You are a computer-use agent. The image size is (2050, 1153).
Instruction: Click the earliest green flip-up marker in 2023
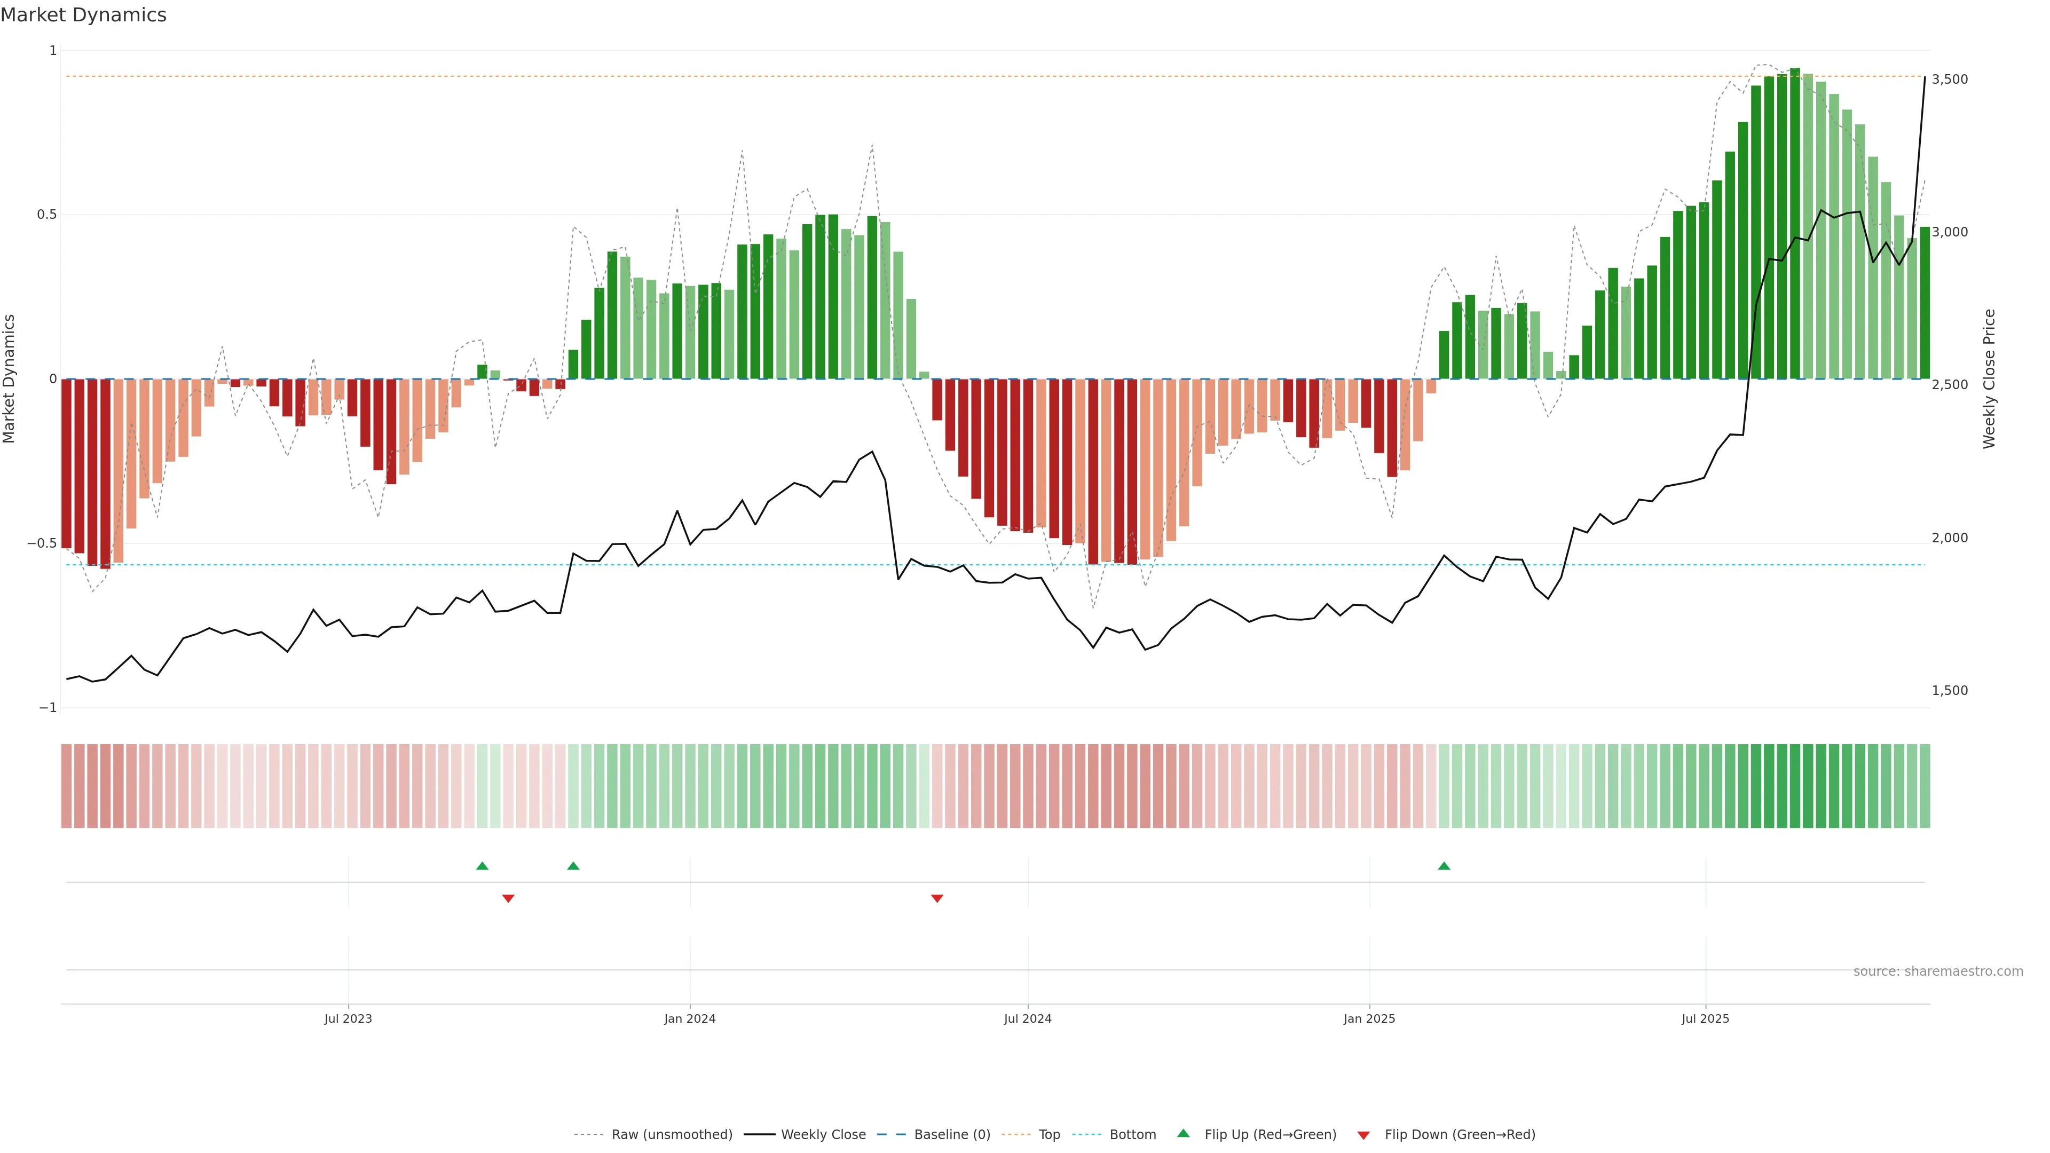click(482, 866)
